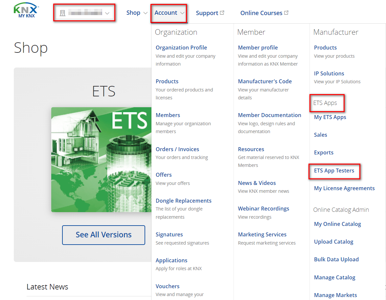This screenshot has width=386, height=300.
Task: Open My License Agreements
Action: (x=344, y=188)
